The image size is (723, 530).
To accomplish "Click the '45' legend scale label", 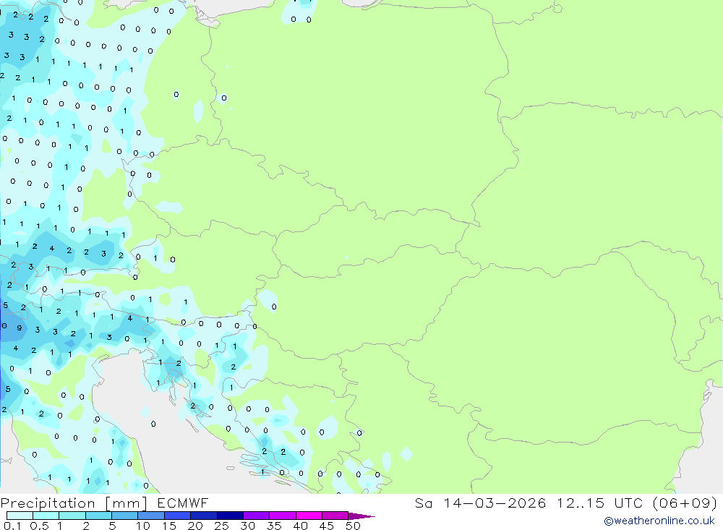I will click(327, 526).
